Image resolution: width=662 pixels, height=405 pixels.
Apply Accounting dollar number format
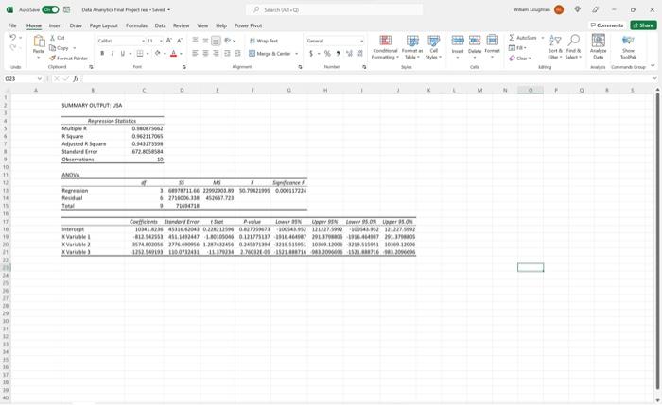point(311,54)
